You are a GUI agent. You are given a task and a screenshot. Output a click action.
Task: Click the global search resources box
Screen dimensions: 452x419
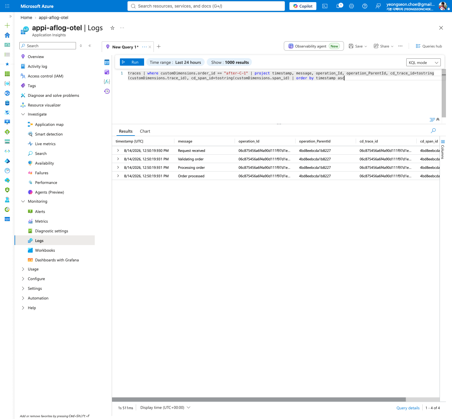(206, 6)
